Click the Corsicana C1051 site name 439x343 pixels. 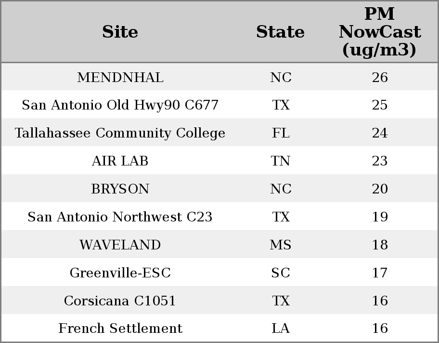click(120, 301)
